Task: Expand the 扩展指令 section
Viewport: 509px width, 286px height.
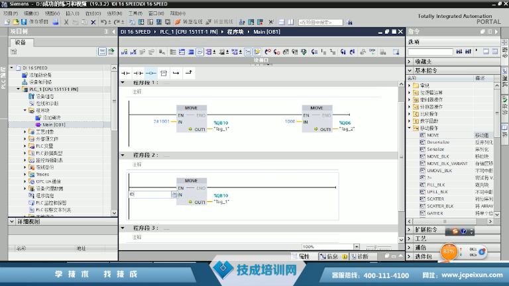Action: pos(410,230)
